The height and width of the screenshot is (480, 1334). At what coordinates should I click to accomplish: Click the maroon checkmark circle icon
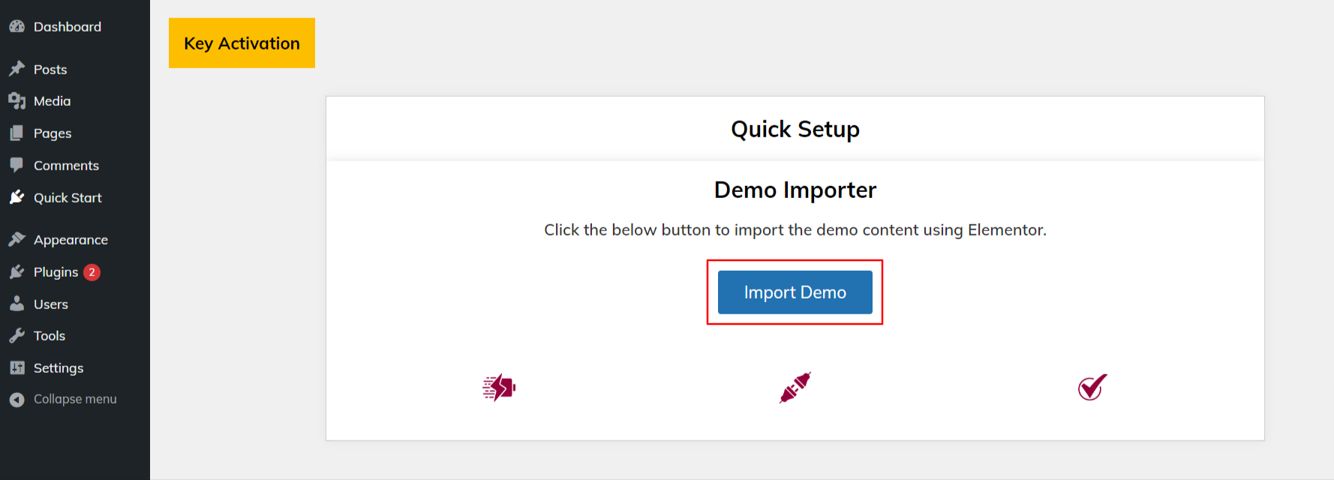tap(1092, 387)
